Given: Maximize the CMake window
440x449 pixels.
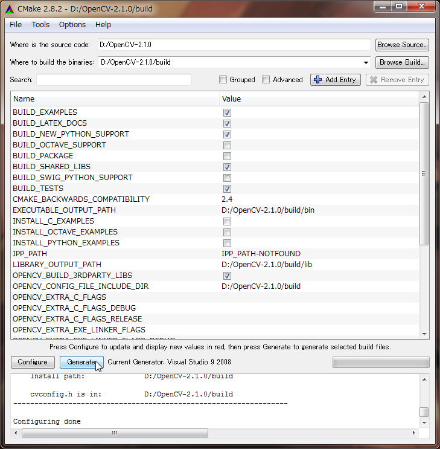Looking at the screenshot, I should pos(400,6).
